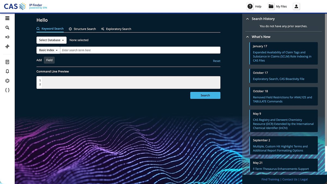Open My Files folder icon
This screenshot has width=327, height=184.
tap(271, 6)
